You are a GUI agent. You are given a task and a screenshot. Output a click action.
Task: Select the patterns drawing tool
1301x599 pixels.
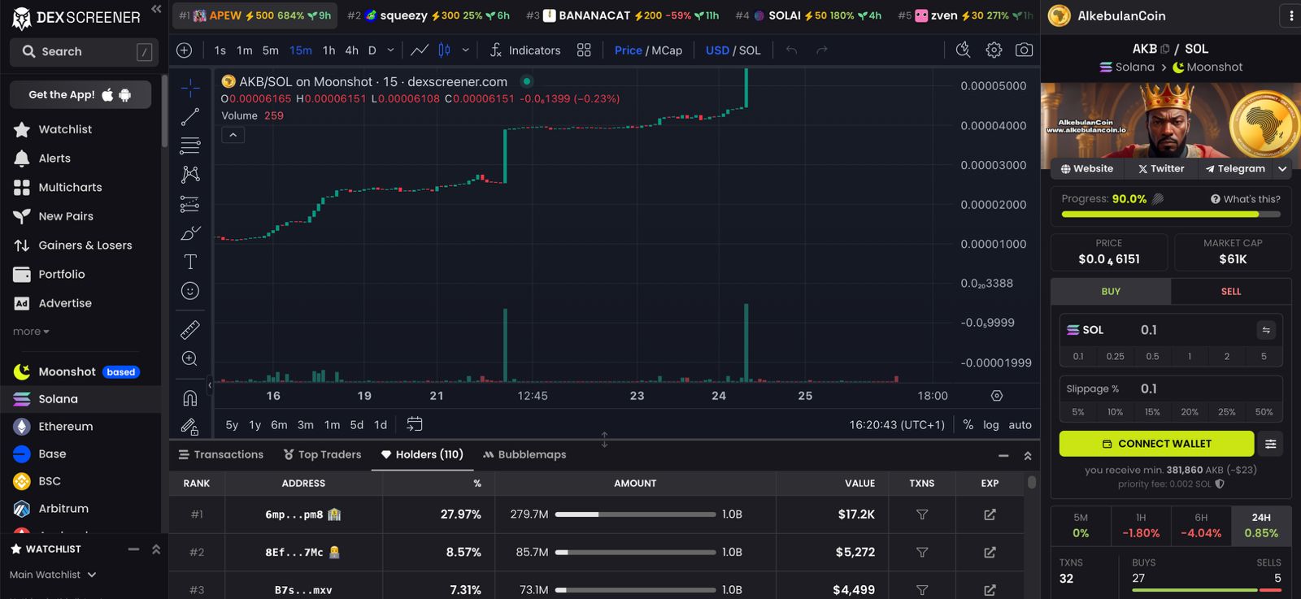click(189, 174)
